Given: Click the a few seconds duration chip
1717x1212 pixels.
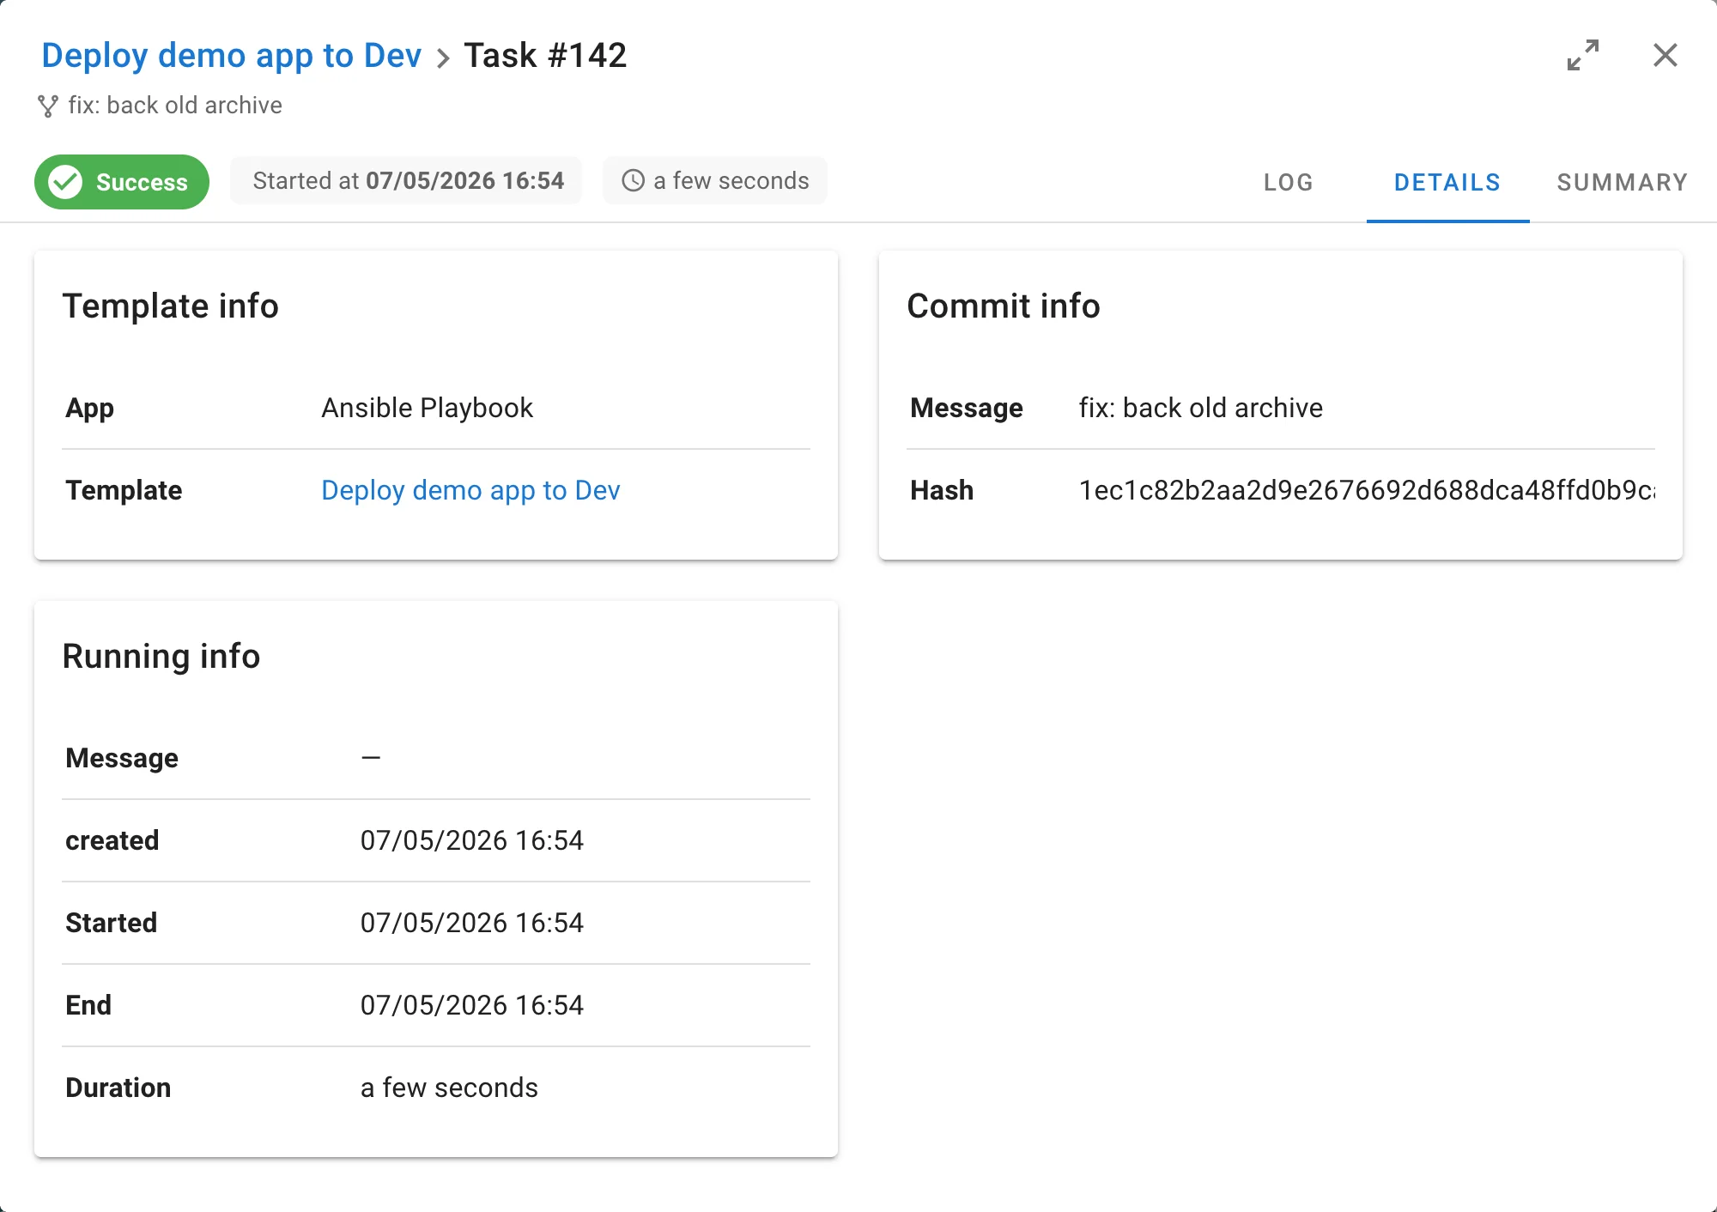Looking at the screenshot, I should click(715, 180).
